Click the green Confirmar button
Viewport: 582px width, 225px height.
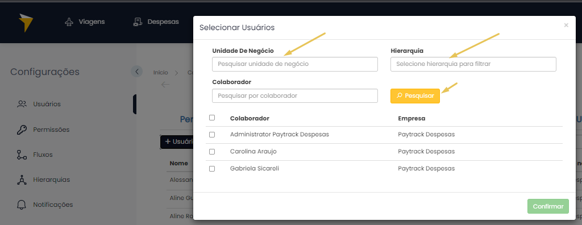click(548, 206)
